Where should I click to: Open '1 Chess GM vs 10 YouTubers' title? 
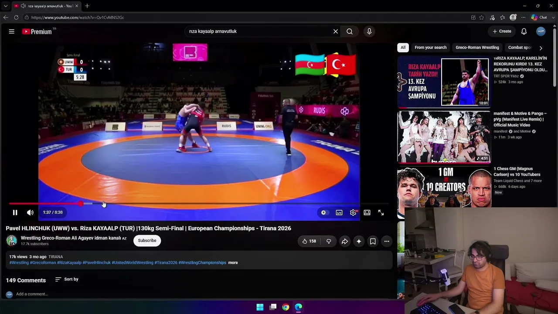(x=517, y=172)
